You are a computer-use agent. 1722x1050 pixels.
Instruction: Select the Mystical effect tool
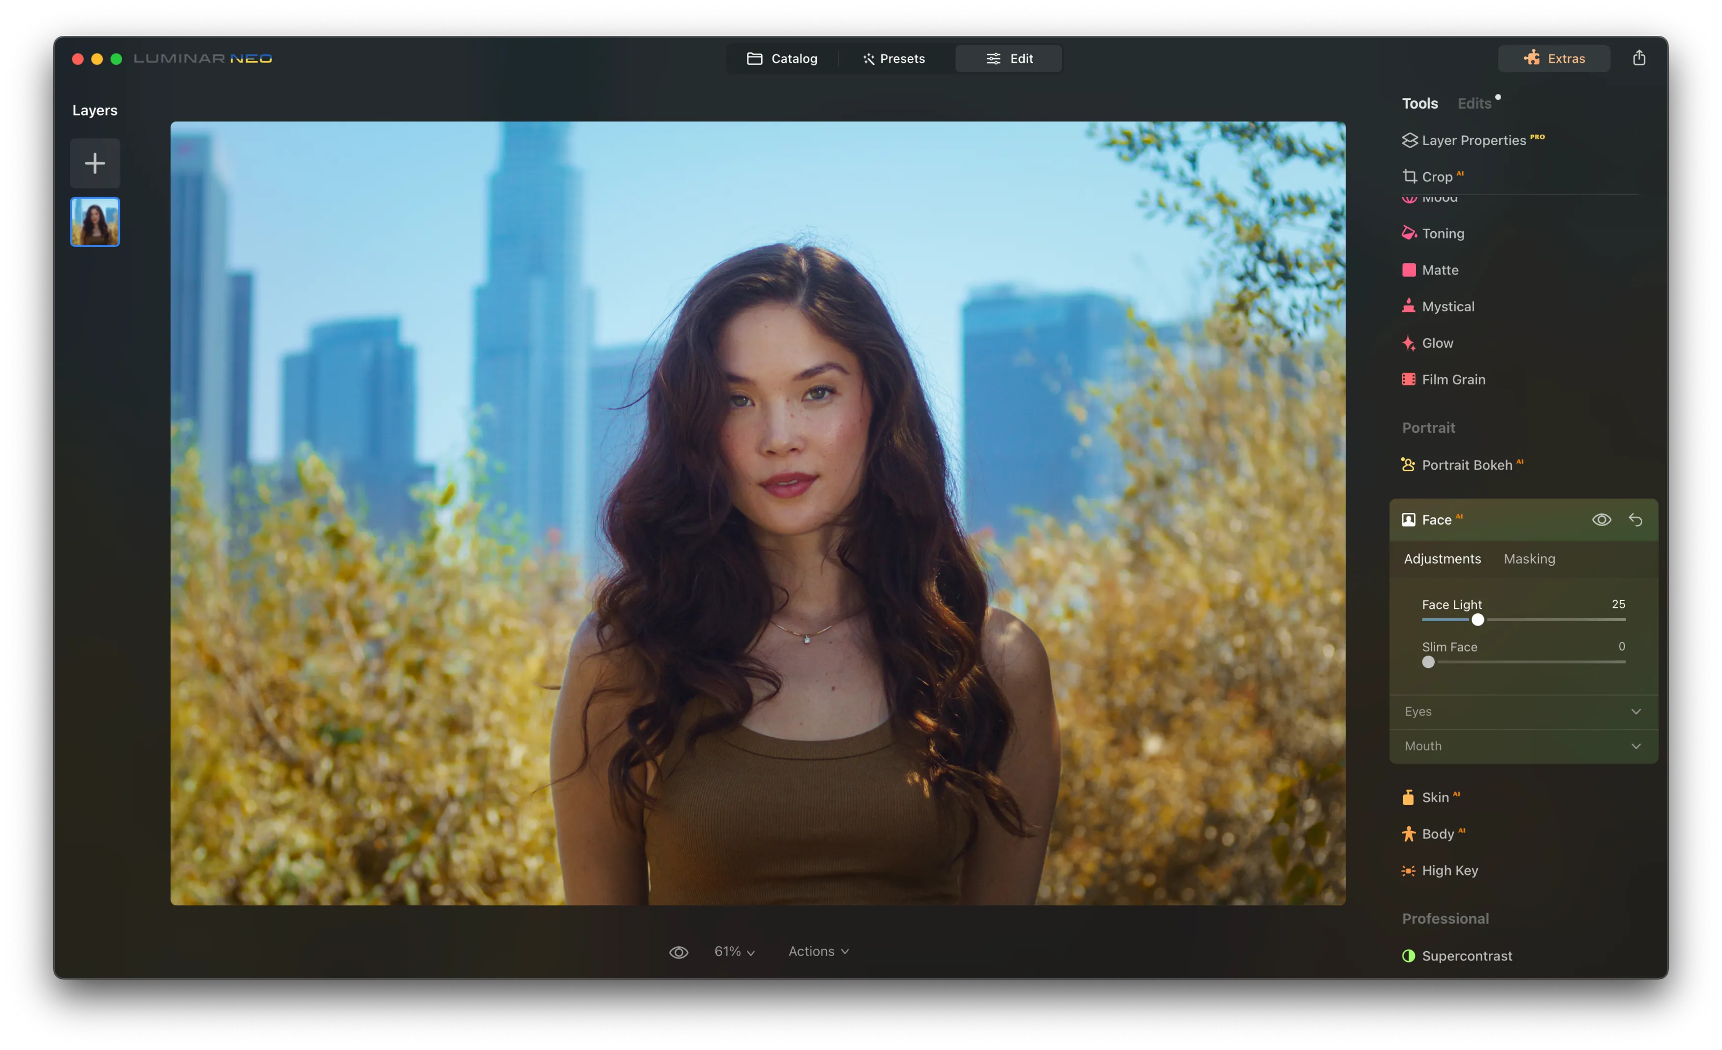(x=1448, y=306)
